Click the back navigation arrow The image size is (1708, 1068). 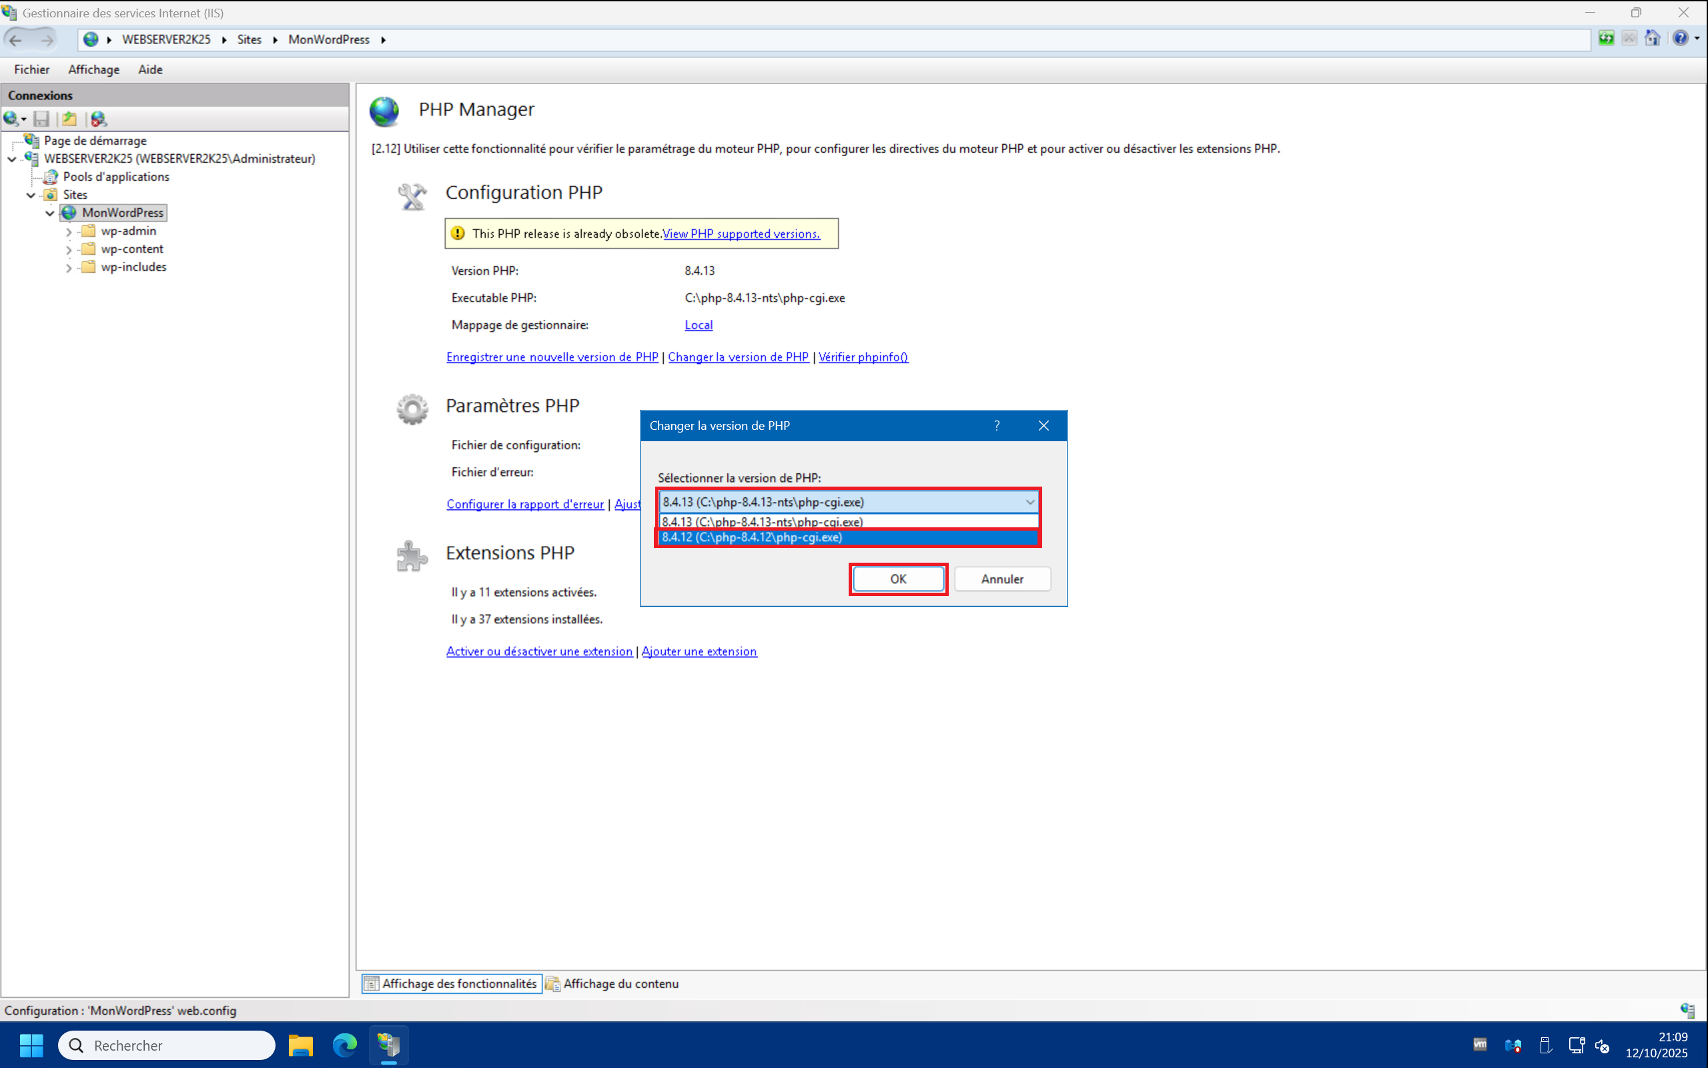pyautogui.click(x=16, y=40)
